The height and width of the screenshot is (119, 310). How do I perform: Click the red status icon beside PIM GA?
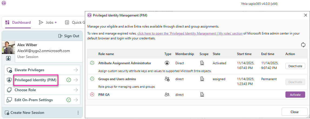(x=92, y=95)
